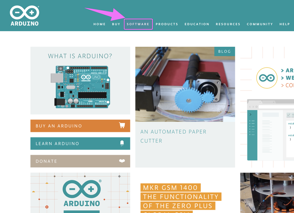Click the Donate button
Screen dimensions: 294x213
80,161
